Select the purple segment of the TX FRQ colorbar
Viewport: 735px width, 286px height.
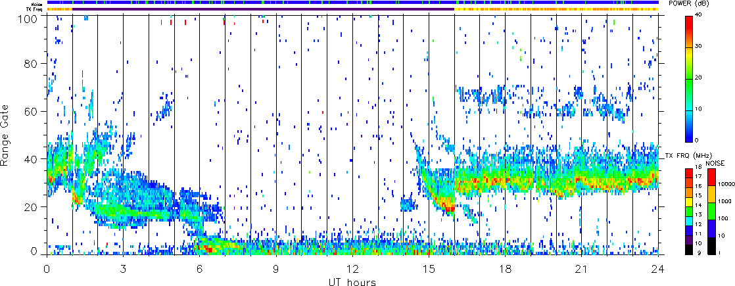(x=688, y=241)
